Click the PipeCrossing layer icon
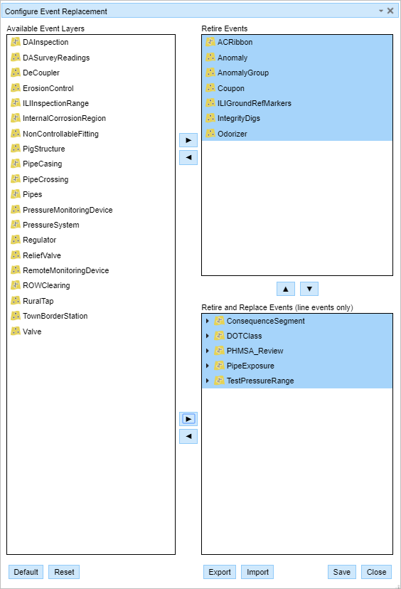This screenshot has height=589, width=401. (x=16, y=179)
